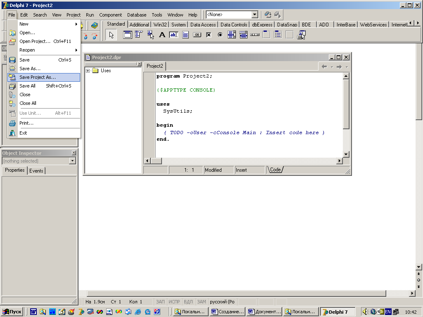Switch to the Data Access palette tab
This screenshot has width=423, height=317.
pos(203,24)
